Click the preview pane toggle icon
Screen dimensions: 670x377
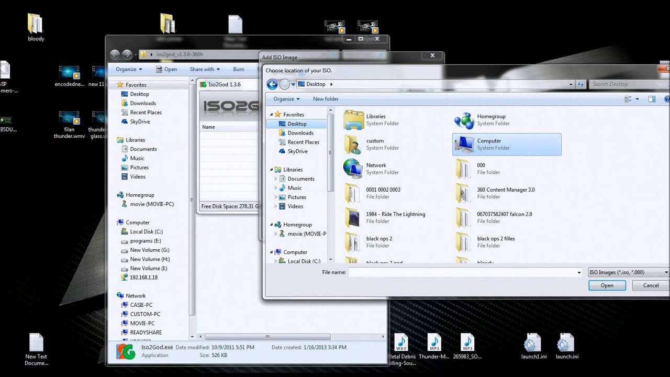[x=652, y=99]
